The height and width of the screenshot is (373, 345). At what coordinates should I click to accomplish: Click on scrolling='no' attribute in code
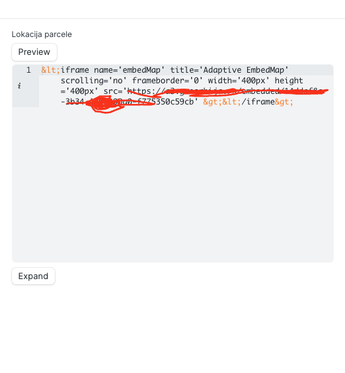tap(94, 81)
